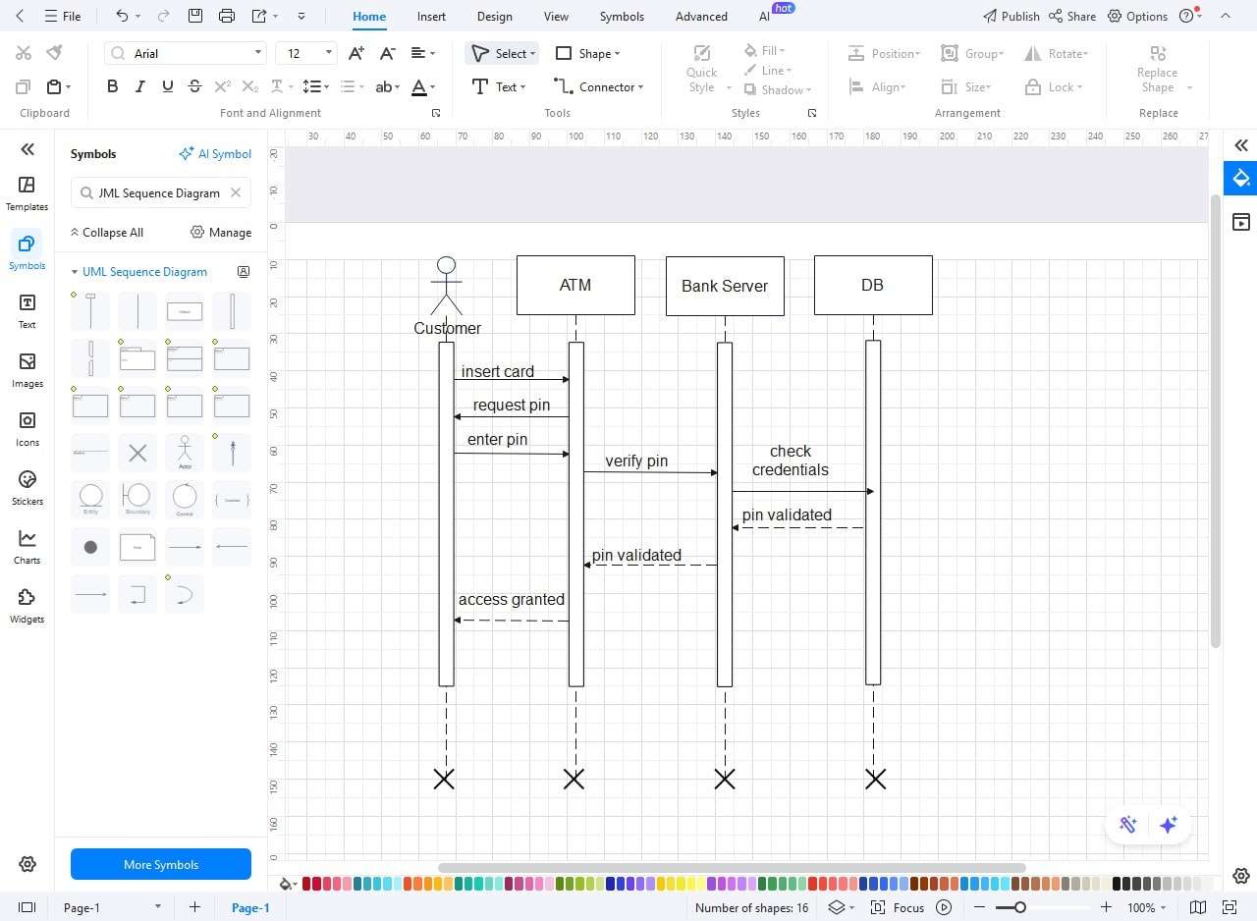Click the Undo arrow icon
The width and height of the screenshot is (1257, 921).
click(x=122, y=16)
